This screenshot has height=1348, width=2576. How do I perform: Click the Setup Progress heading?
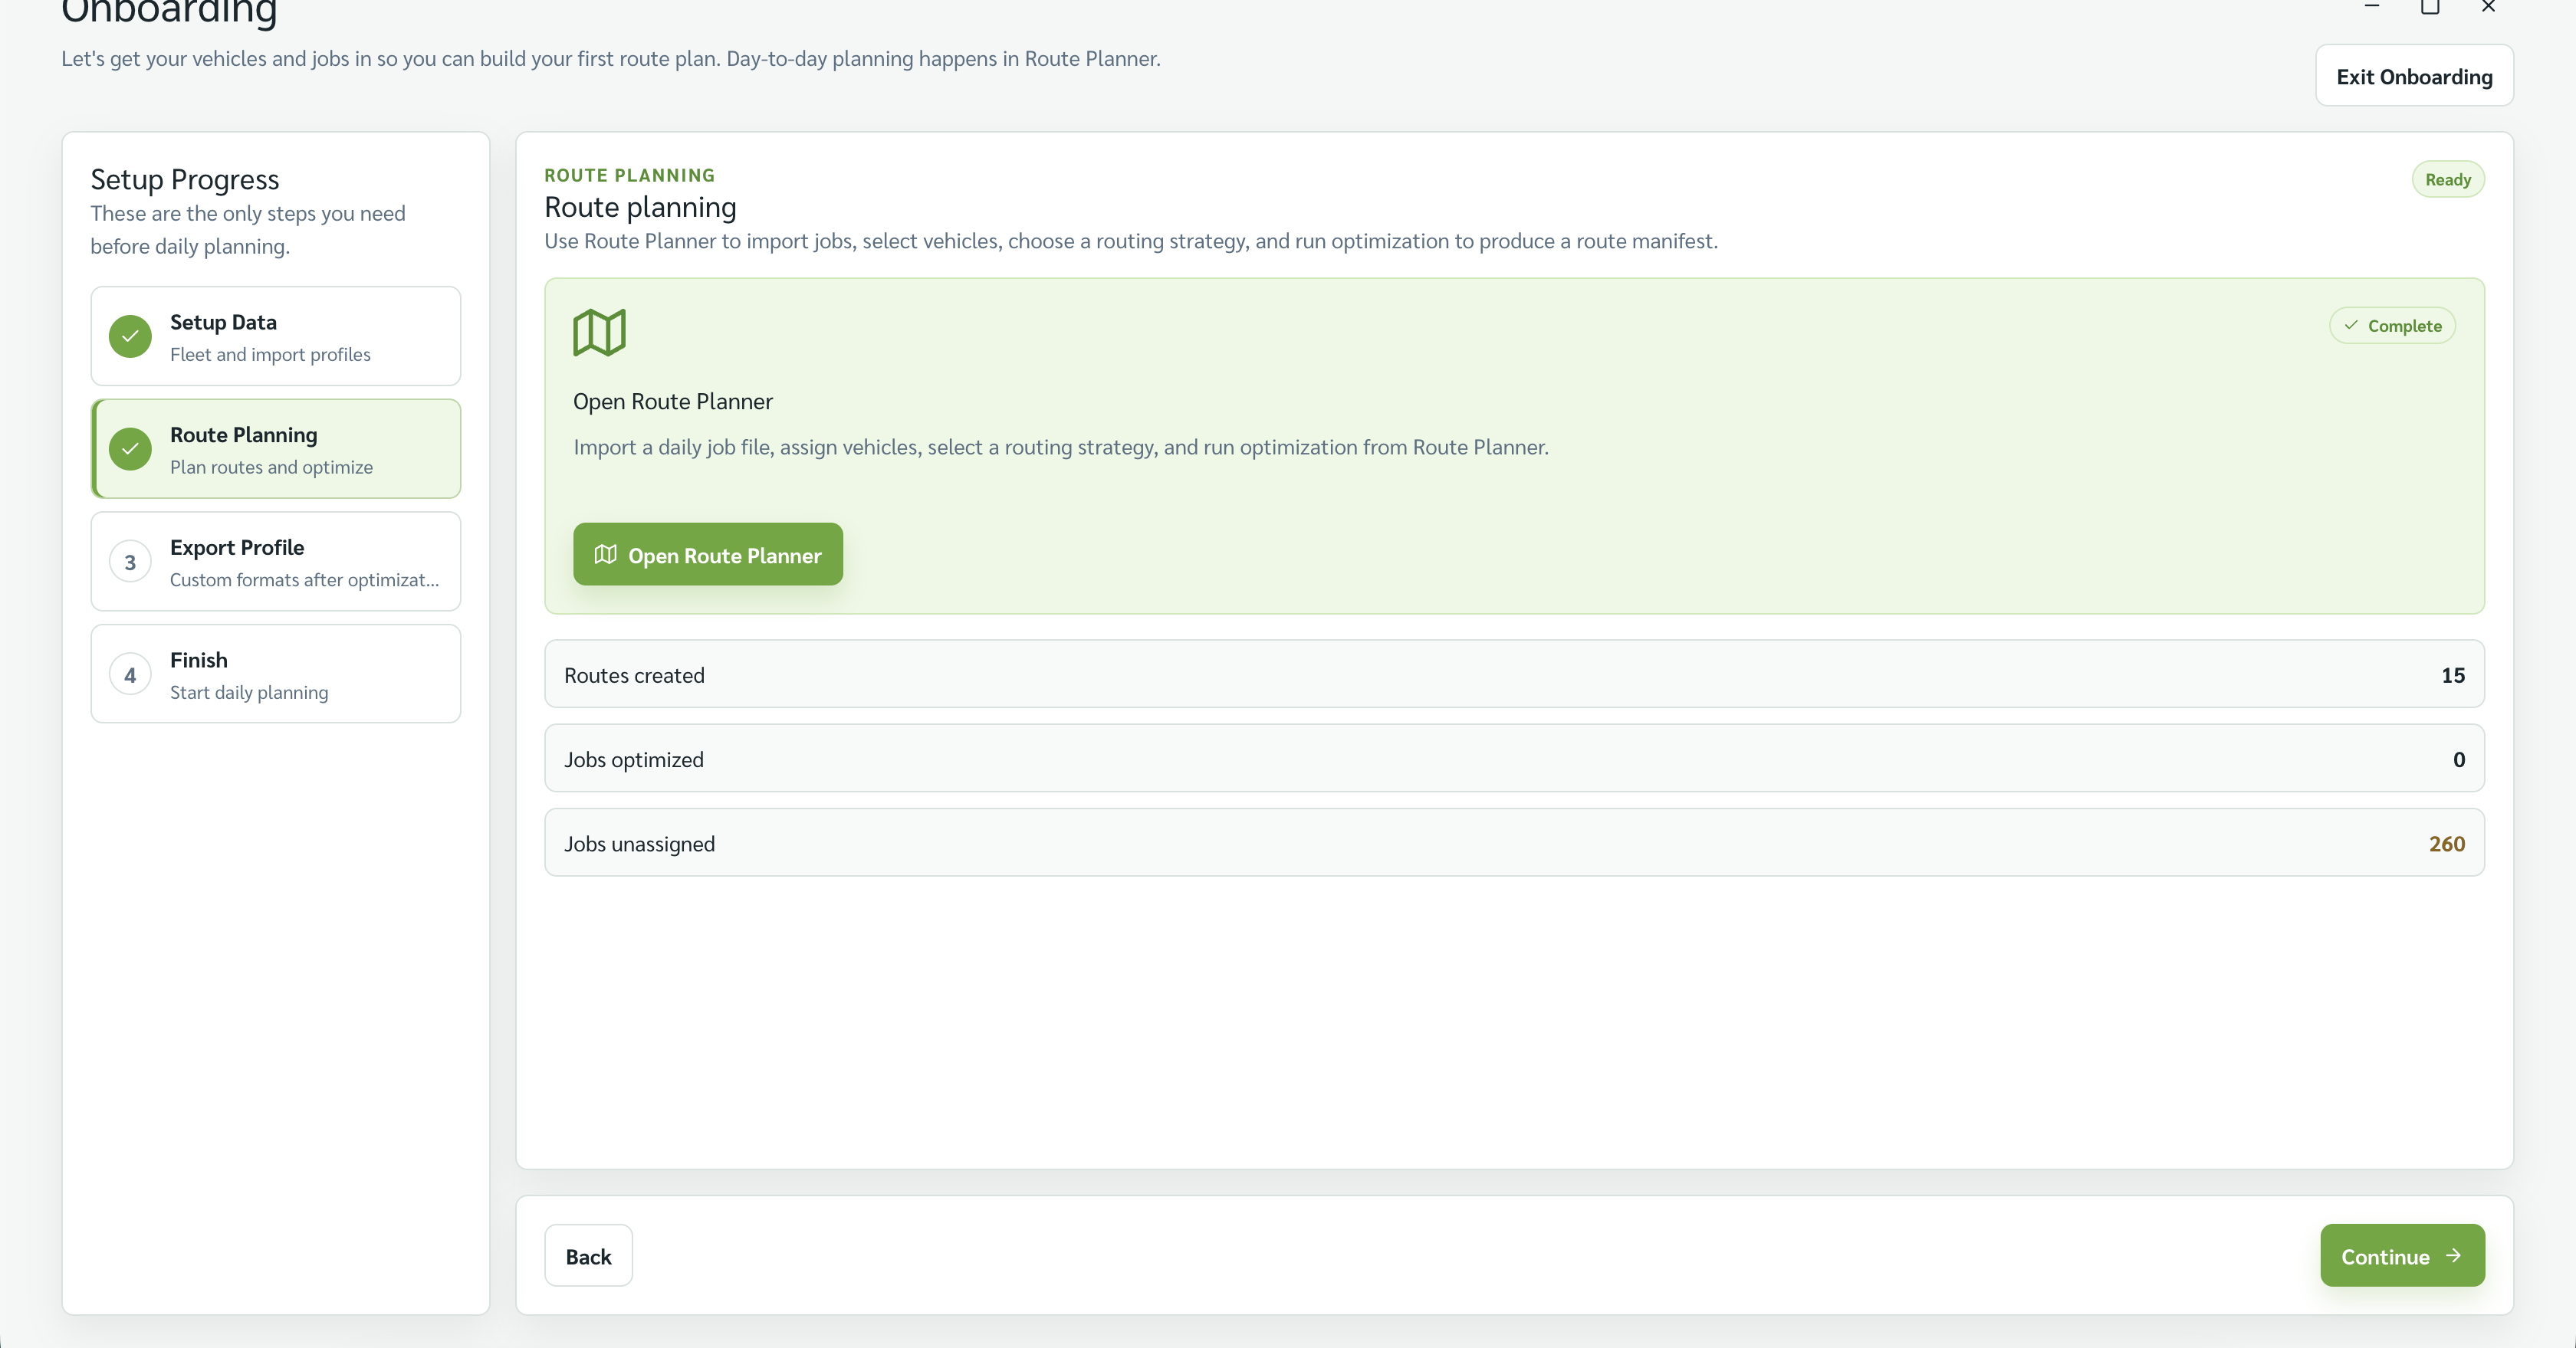[185, 180]
